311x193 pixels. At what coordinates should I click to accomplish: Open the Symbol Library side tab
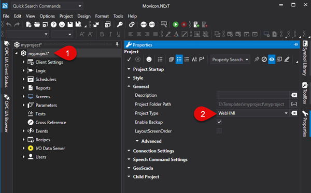pyautogui.click(x=305, y=58)
